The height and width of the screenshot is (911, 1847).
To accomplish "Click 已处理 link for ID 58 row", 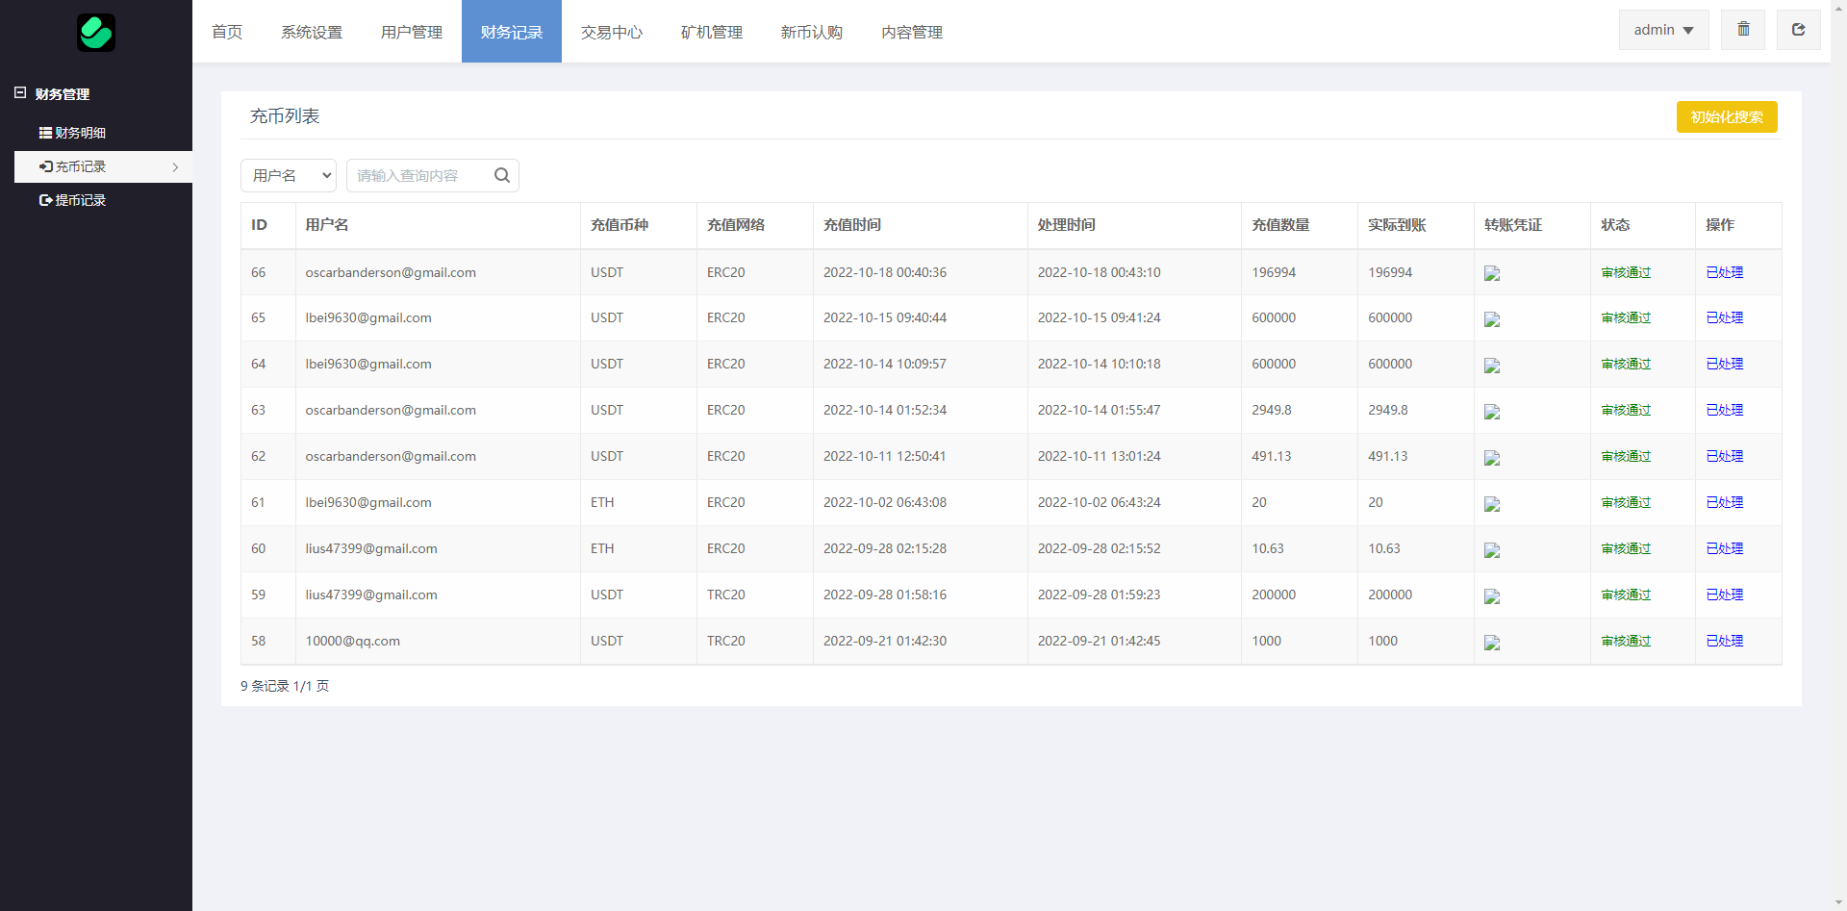I will coord(1724,641).
